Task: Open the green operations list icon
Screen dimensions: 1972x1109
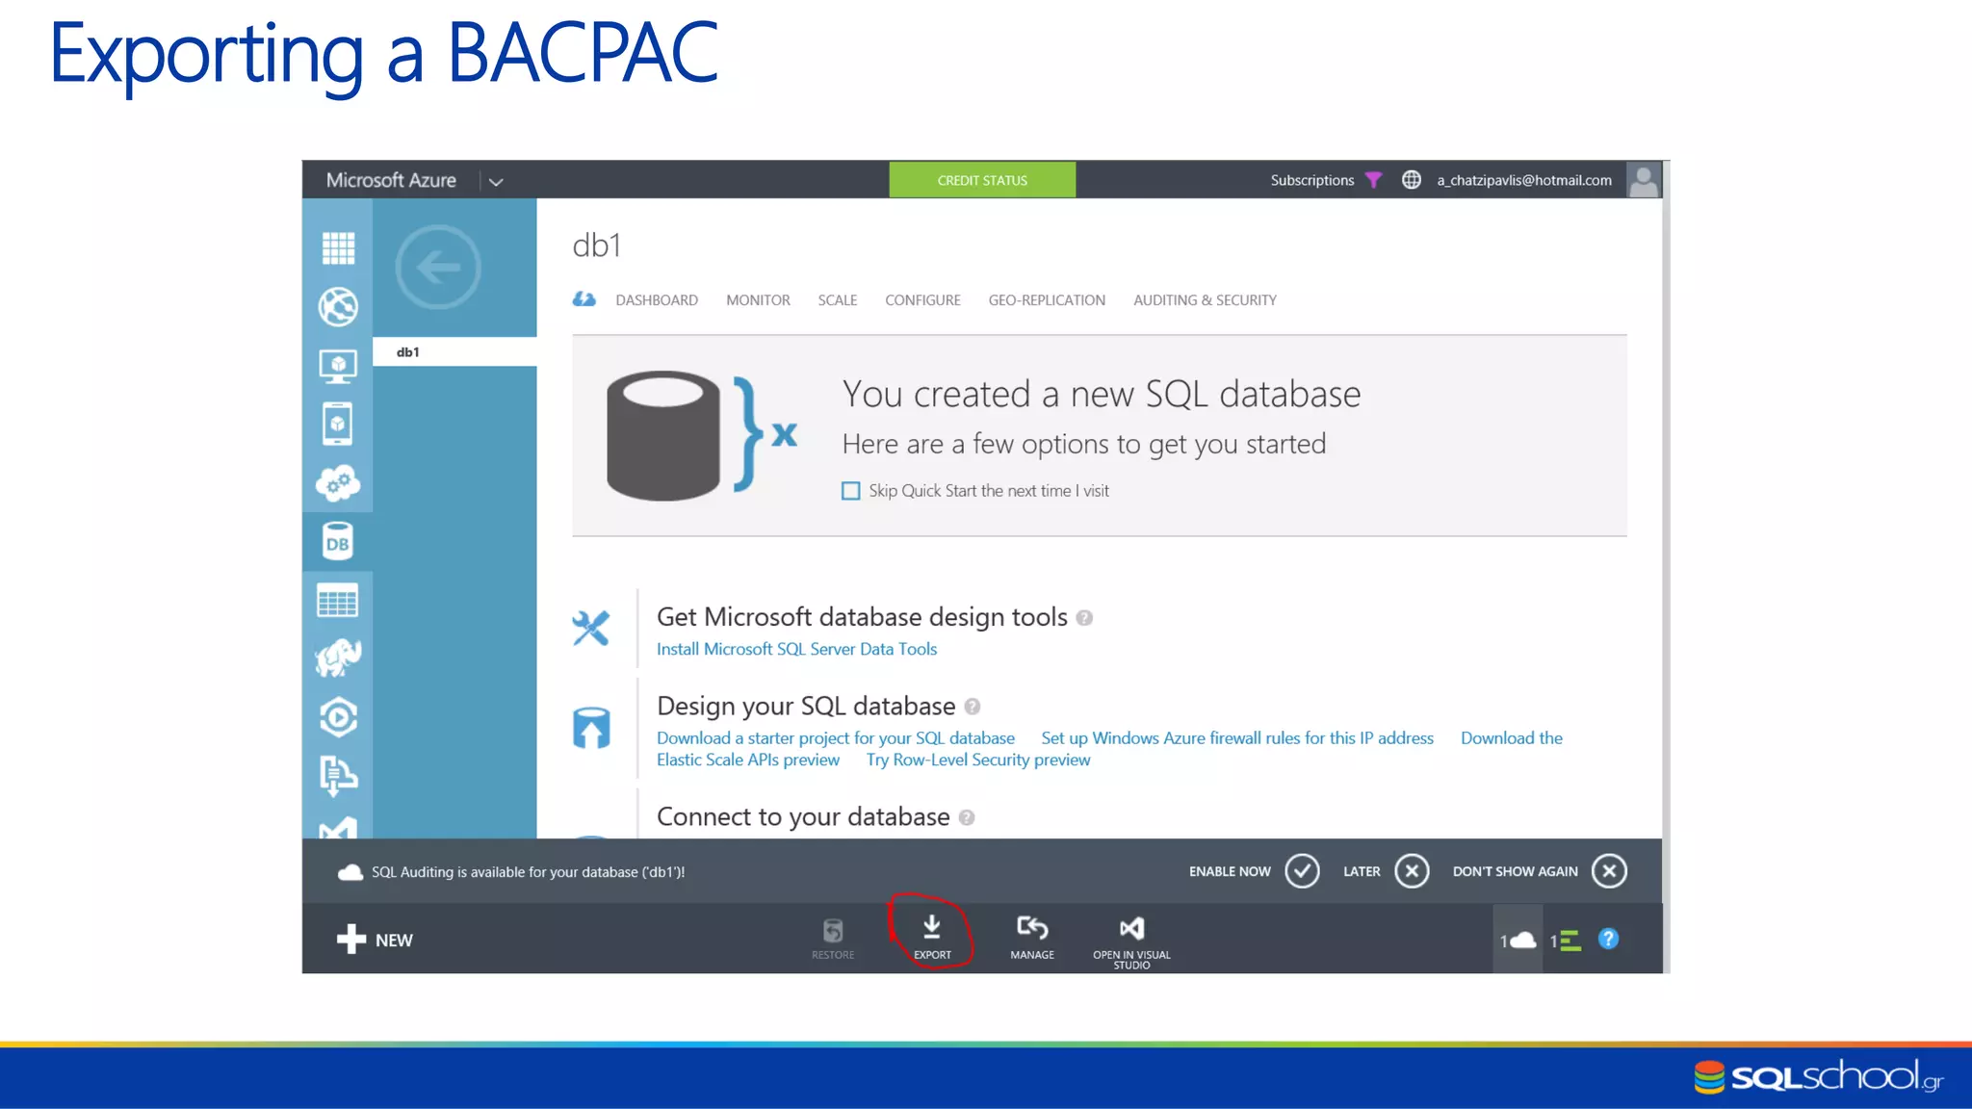Action: 1566,941
